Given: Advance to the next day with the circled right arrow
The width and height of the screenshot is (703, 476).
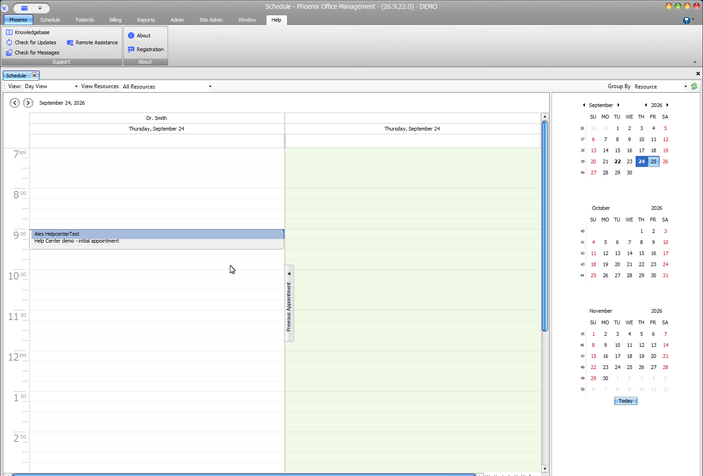Looking at the screenshot, I should click(28, 103).
